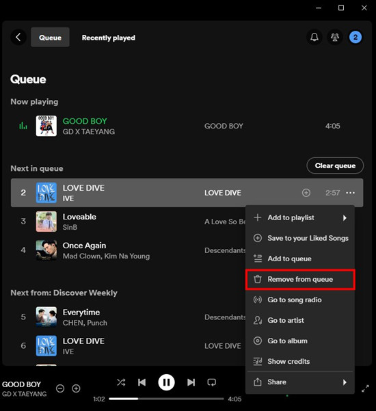The width and height of the screenshot is (376, 411).
Task: Click the trash icon beside Remove from queue
Action: [258, 280]
